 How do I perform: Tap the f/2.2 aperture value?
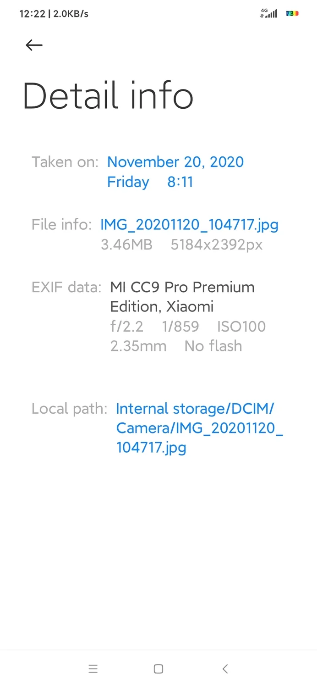[x=127, y=327]
